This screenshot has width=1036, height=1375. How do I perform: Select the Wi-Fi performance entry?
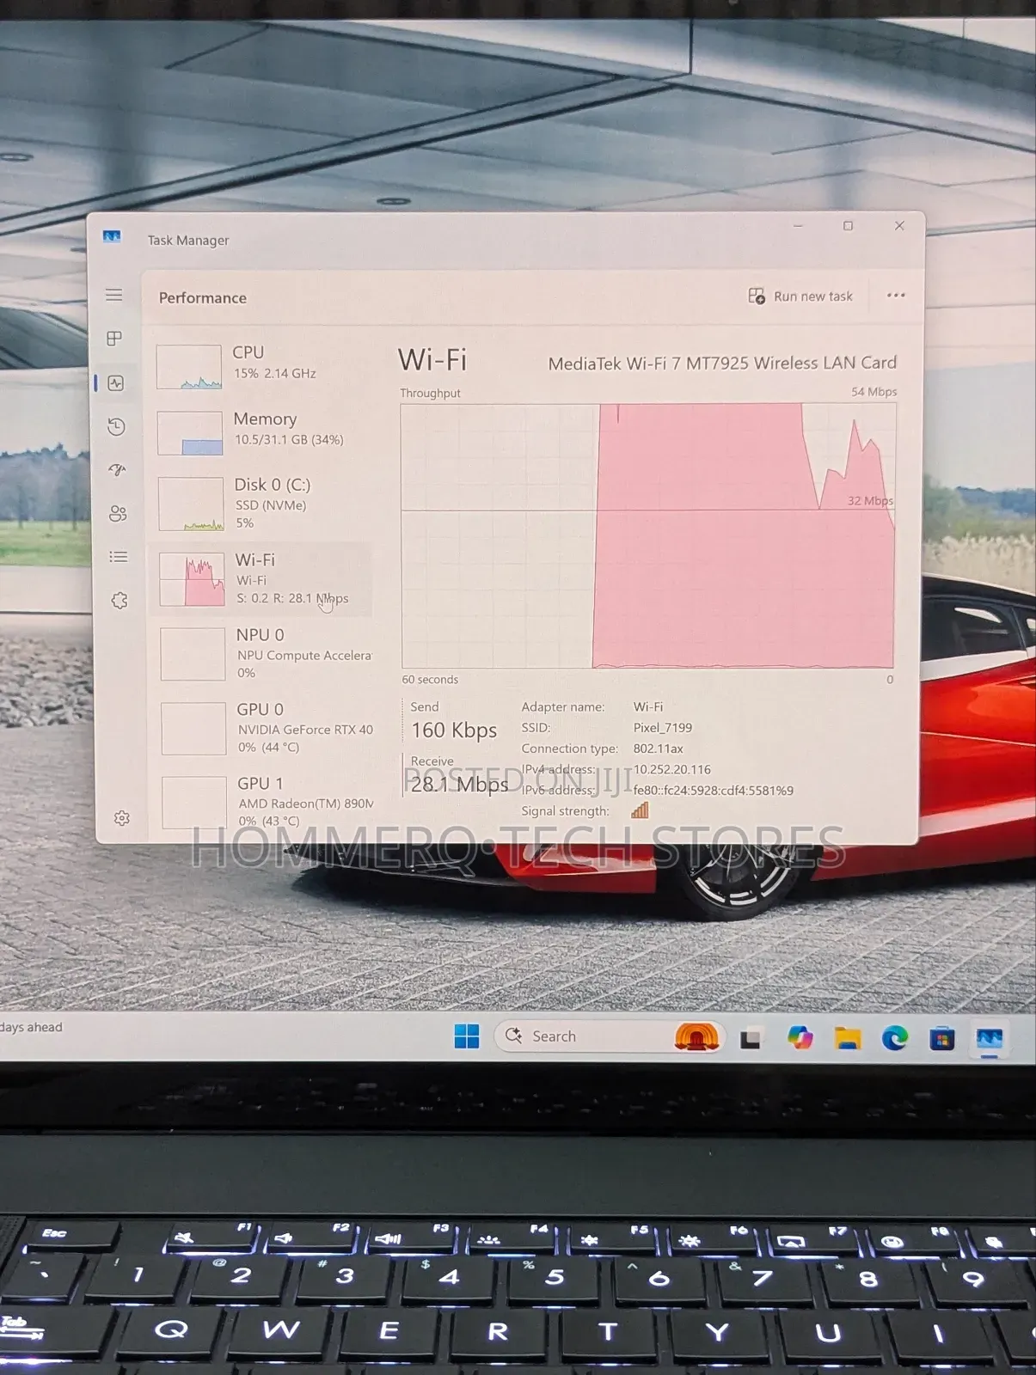coord(263,578)
